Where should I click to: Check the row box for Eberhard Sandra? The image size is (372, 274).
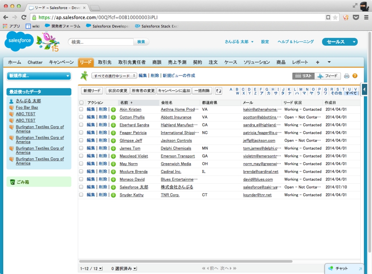[81, 125]
